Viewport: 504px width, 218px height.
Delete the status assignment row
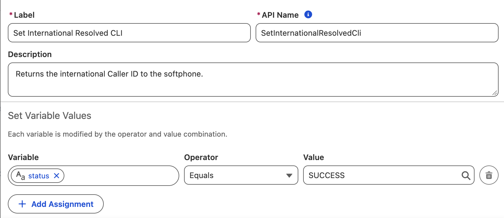coord(489,175)
